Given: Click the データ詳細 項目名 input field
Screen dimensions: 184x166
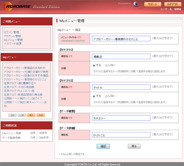Looking at the screenshot, I should (121, 135).
